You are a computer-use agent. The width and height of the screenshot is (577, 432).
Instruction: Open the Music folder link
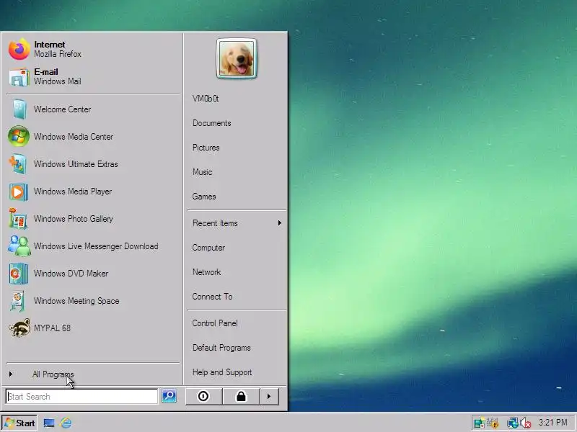203,172
